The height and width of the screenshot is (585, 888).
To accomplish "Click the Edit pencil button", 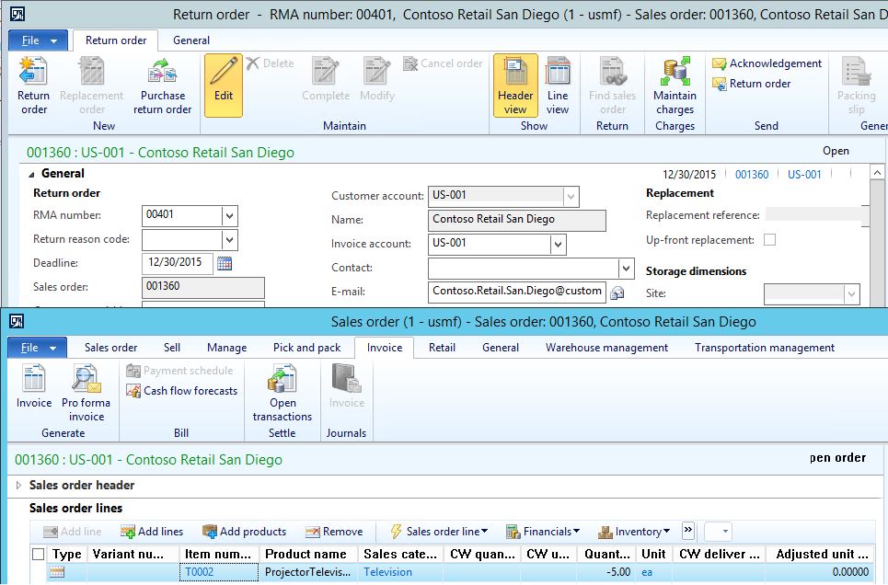I will pyautogui.click(x=223, y=85).
